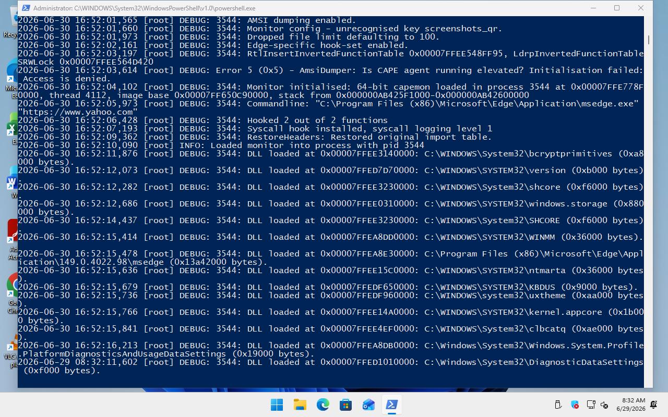Select the Recycle Bin desktop icon

(x=11, y=21)
